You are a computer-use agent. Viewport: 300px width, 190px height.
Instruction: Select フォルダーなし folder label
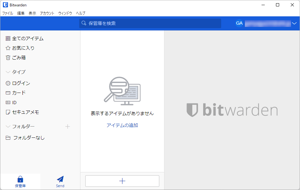coord(29,138)
